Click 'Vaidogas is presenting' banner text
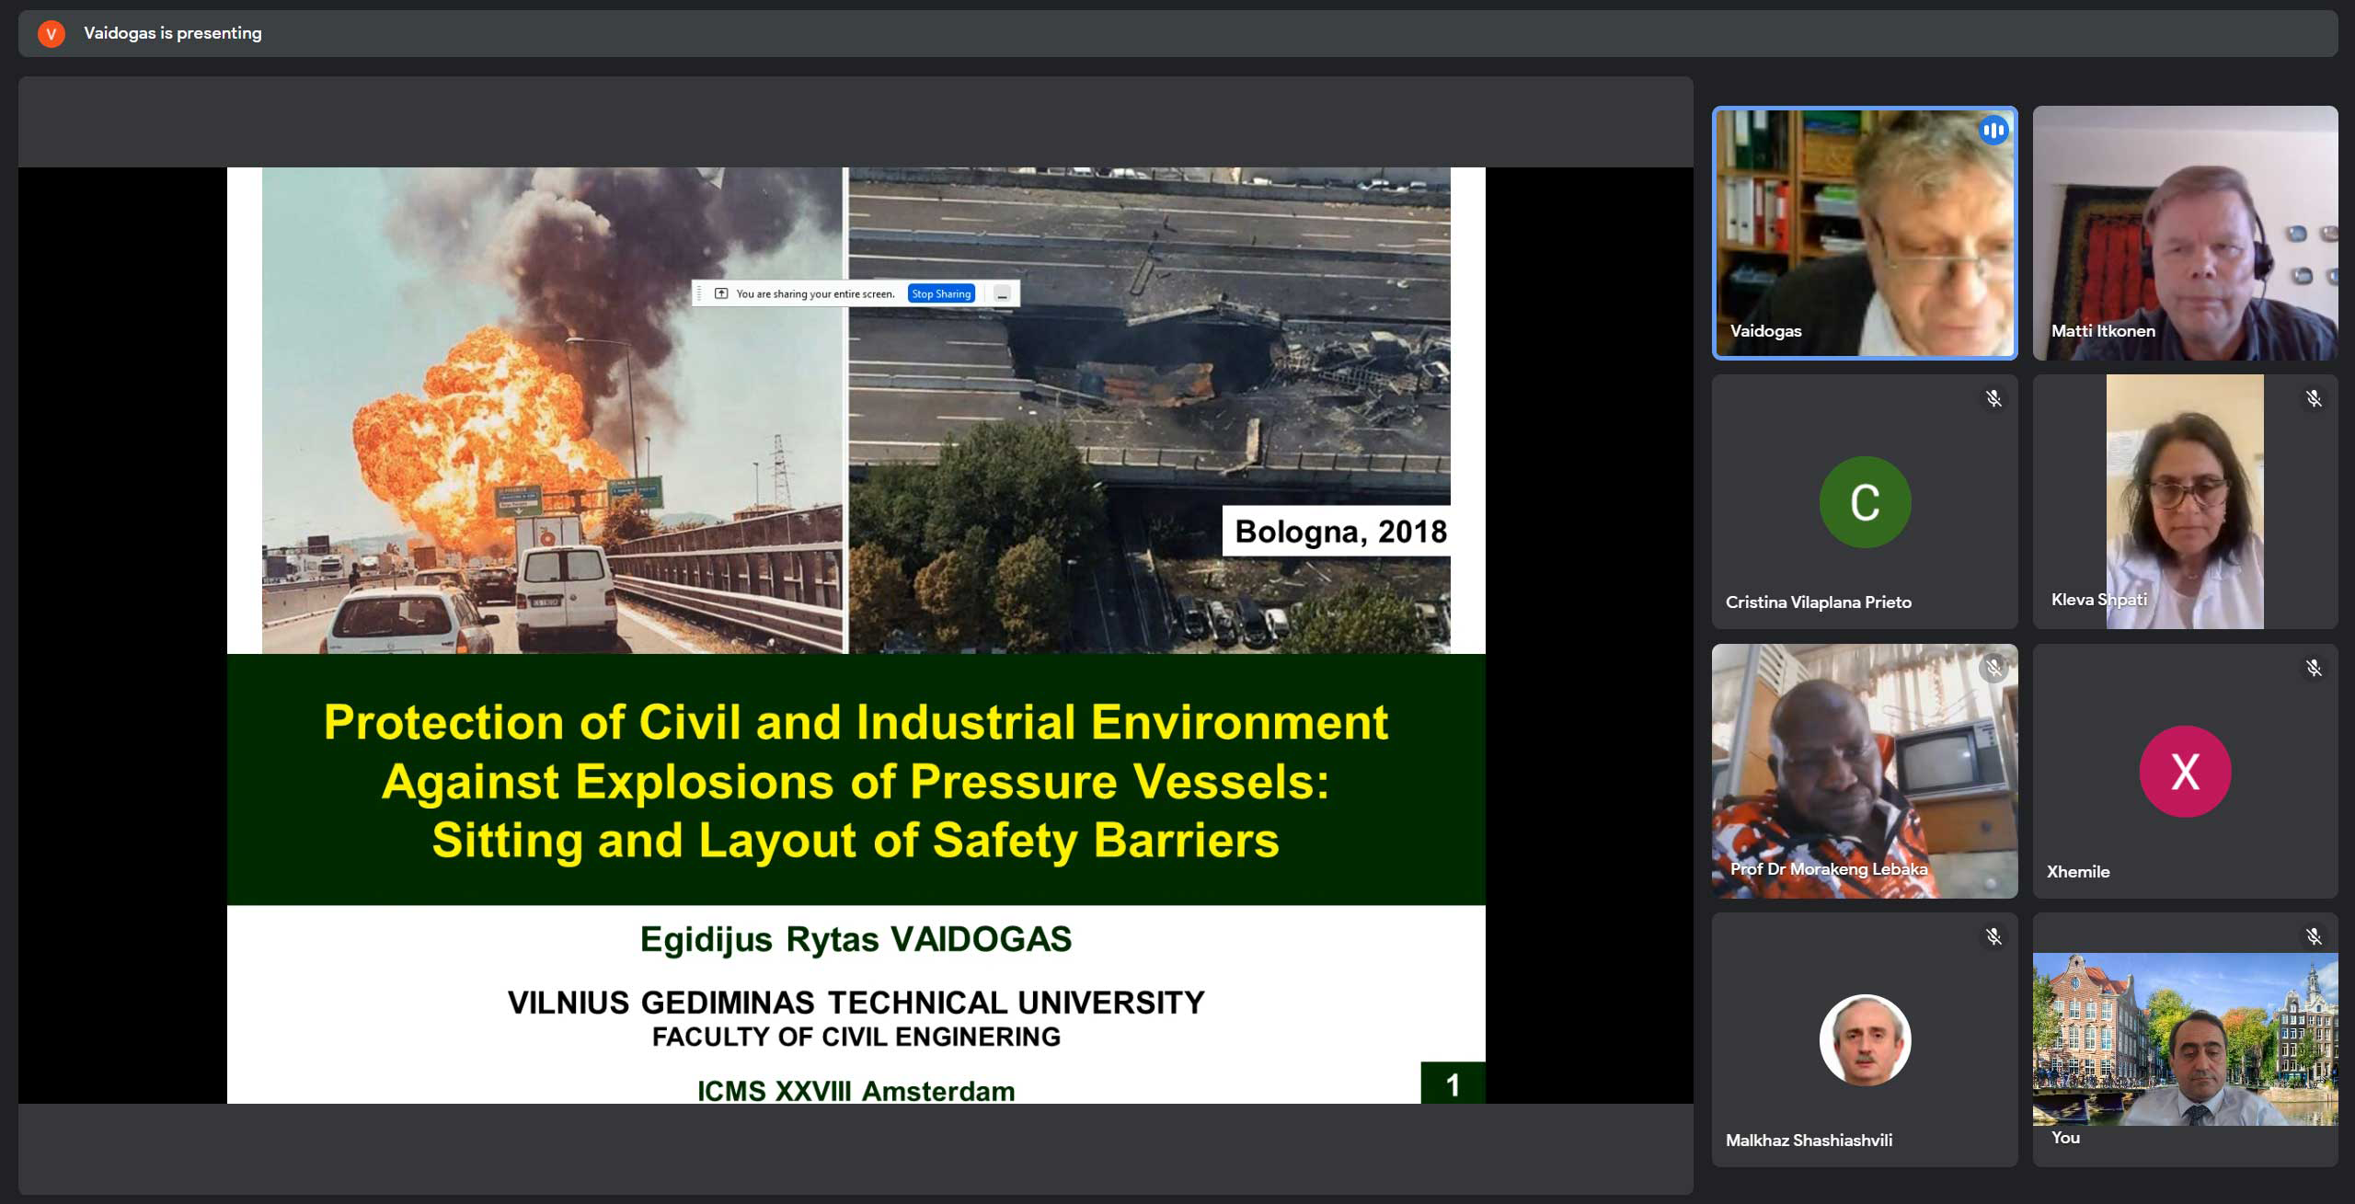Screen dimensions: 2355x1204 (x=173, y=33)
